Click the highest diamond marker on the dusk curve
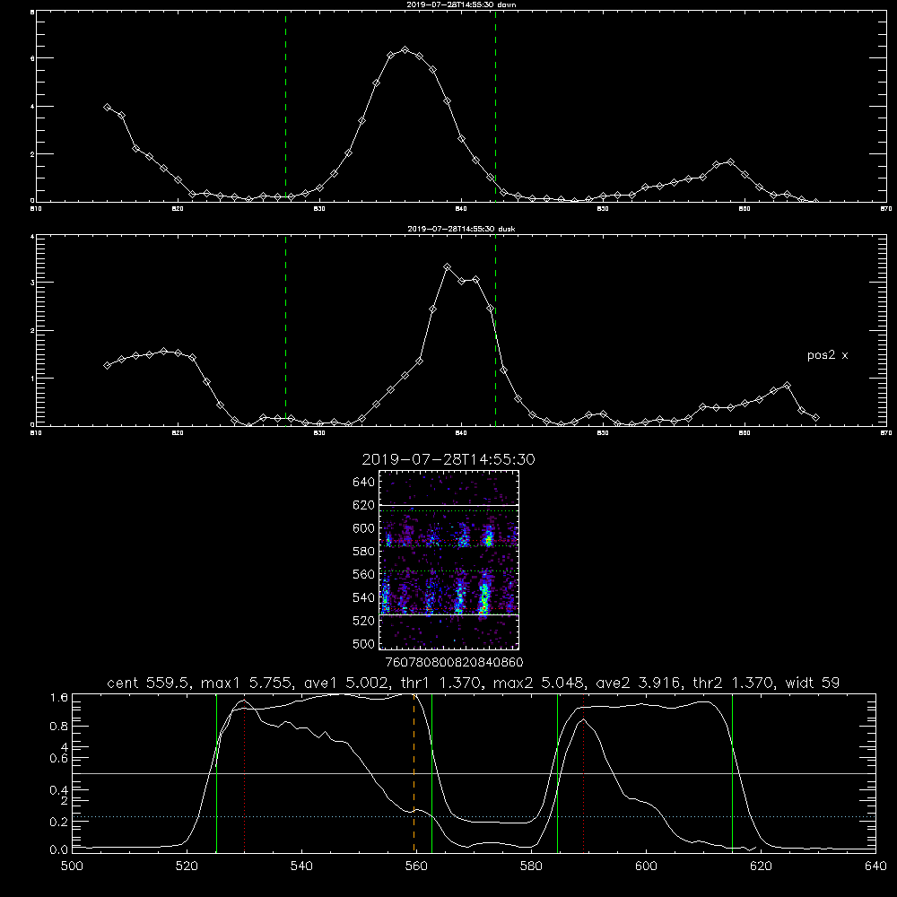 coord(448,266)
